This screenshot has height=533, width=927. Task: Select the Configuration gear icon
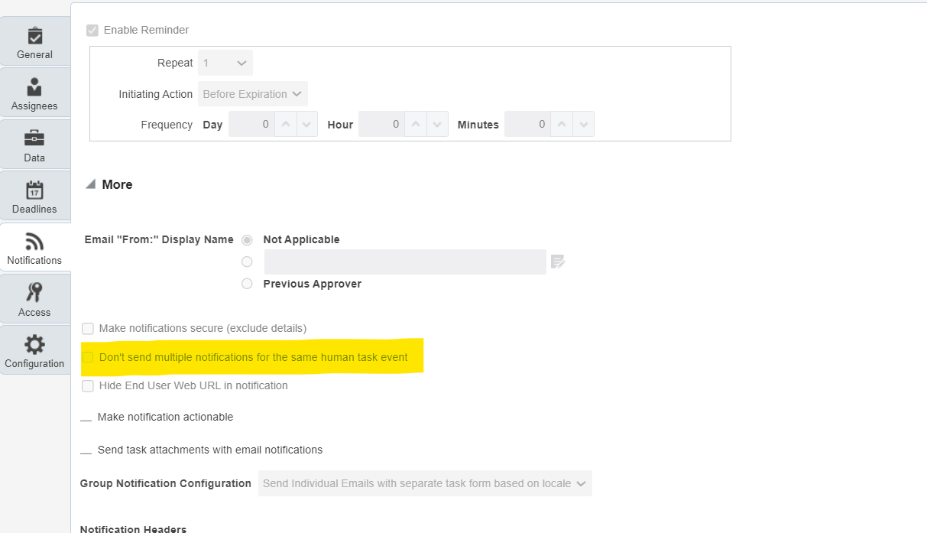[x=34, y=344]
